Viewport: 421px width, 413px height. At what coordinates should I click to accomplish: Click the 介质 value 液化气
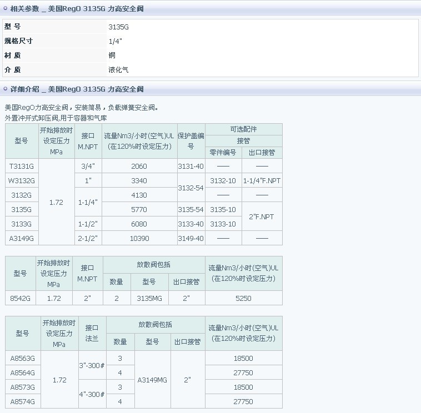118,70
